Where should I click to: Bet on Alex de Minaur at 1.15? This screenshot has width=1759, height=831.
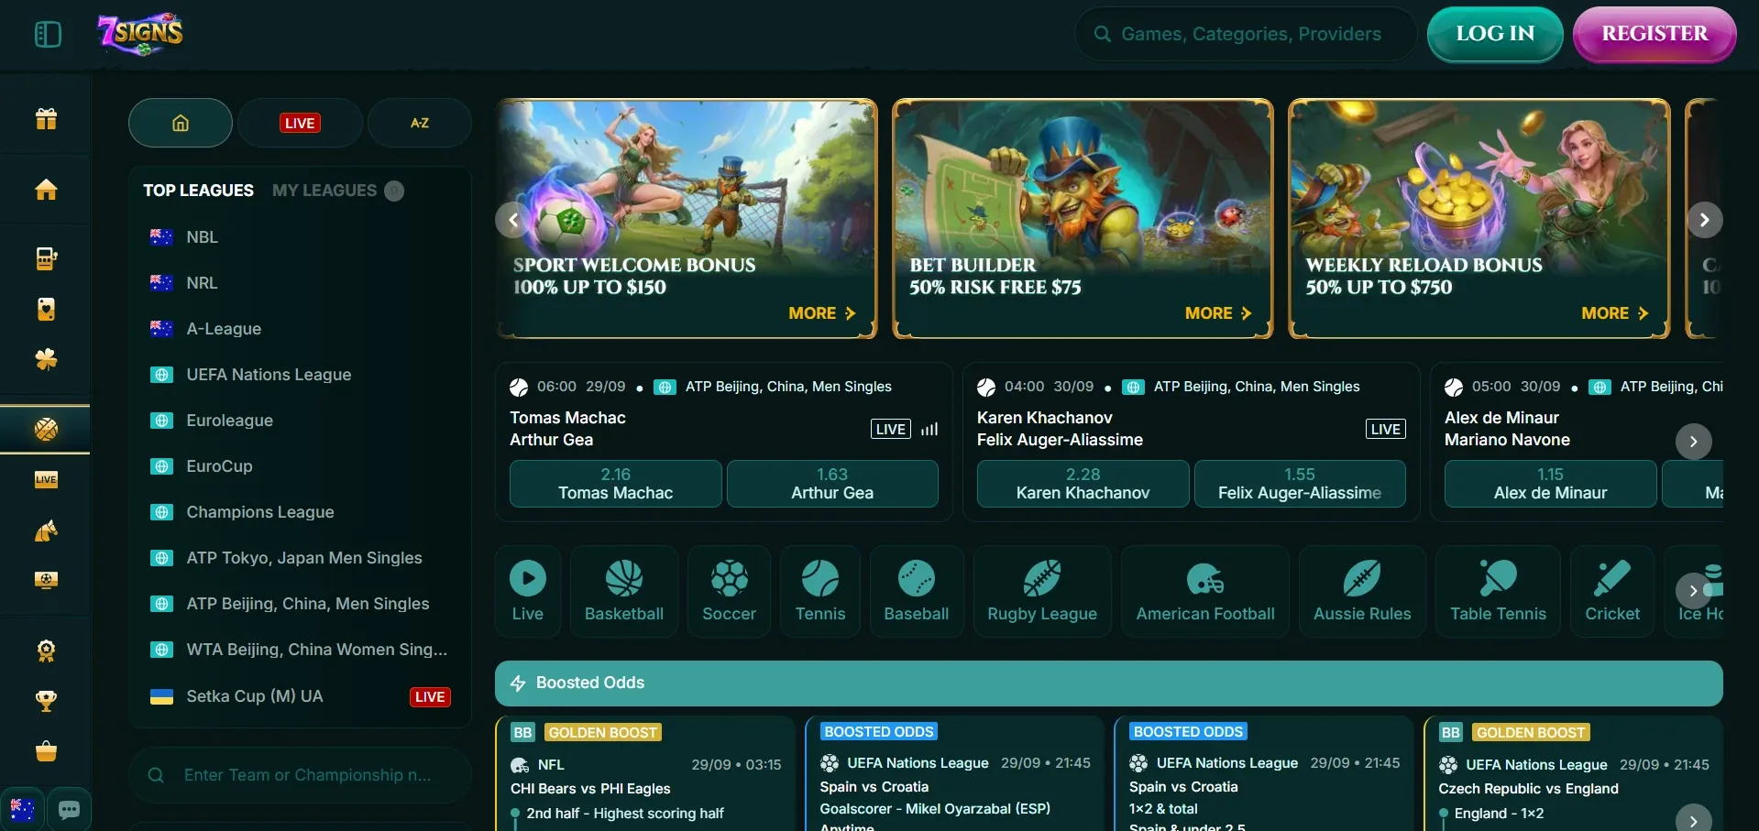(x=1550, y=484)
